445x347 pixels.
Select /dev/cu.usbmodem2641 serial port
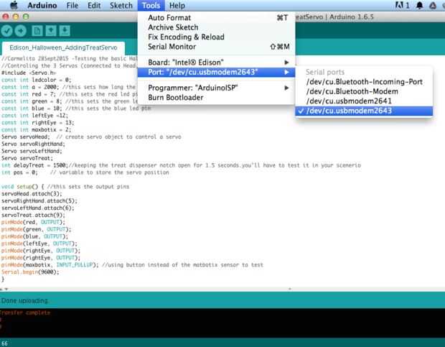pyautogui.click(x=364, y=101)
